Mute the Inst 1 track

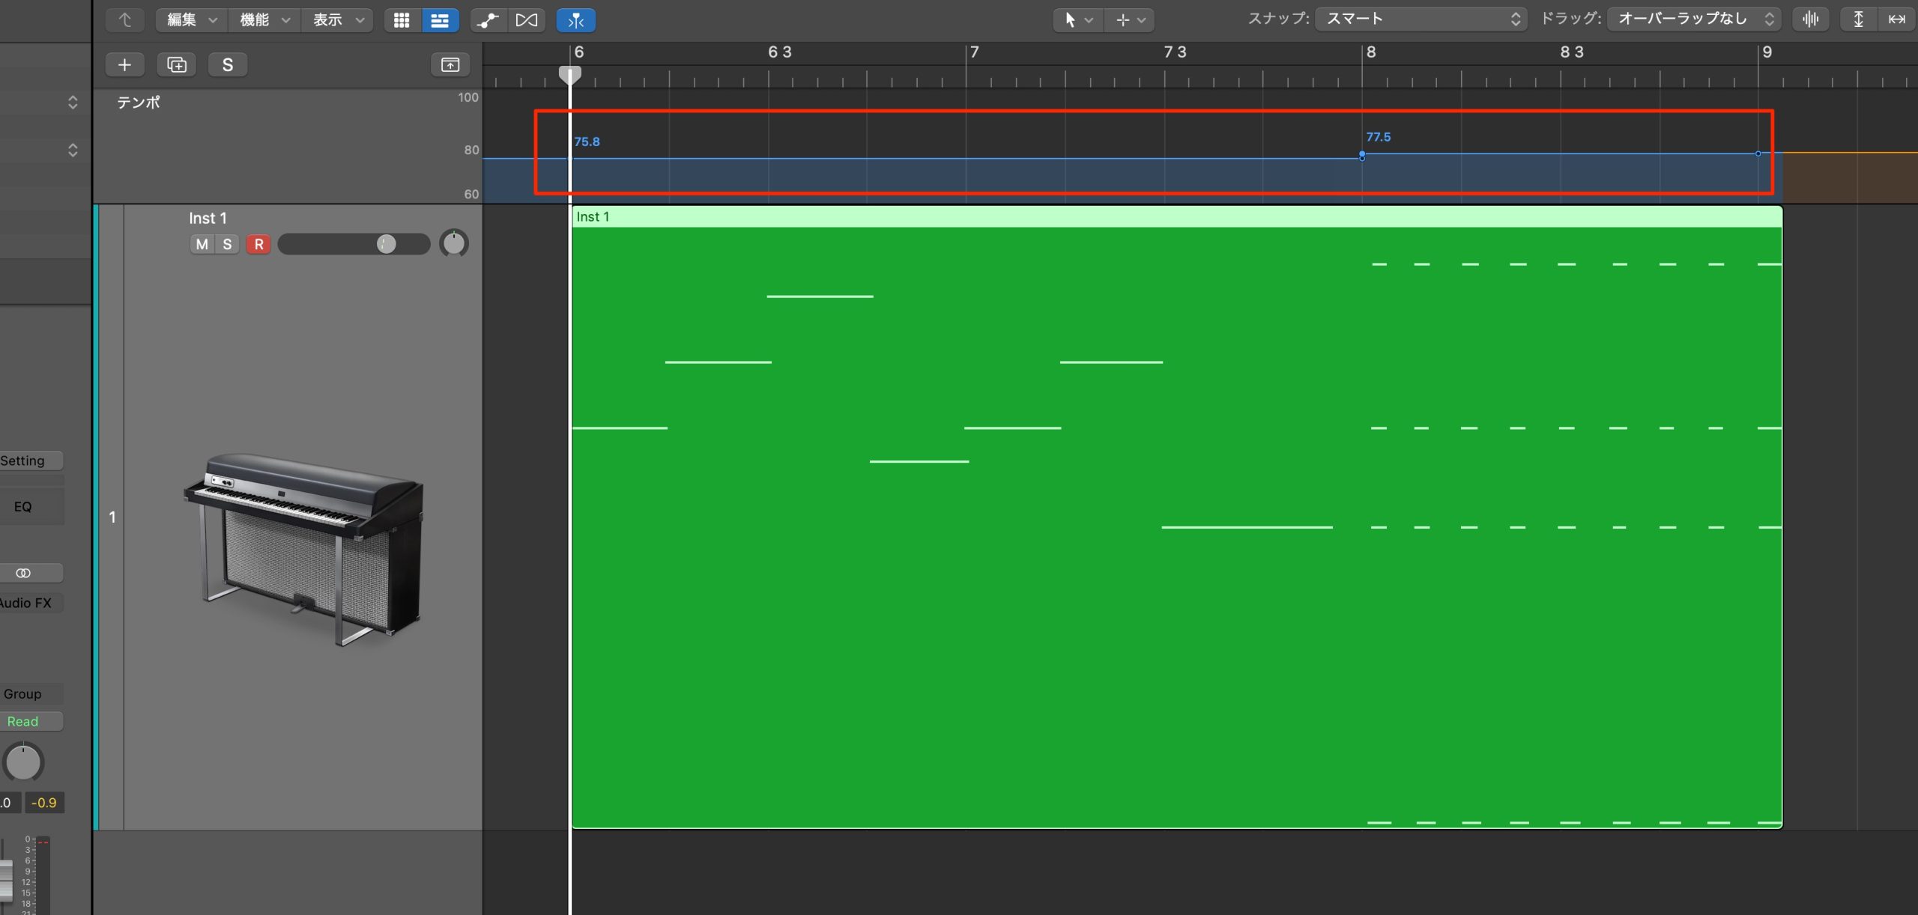[202, 244]
